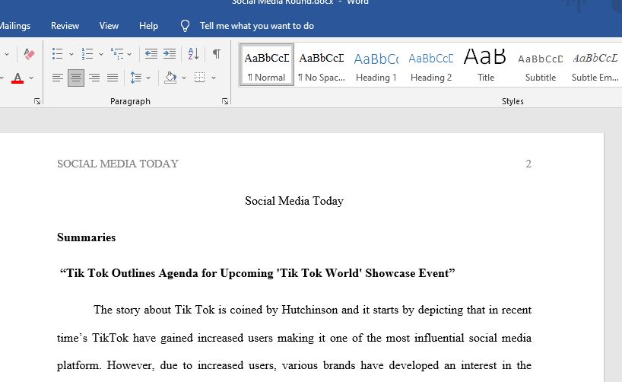This screenshot has height=382, width=622.
Task: Align text right
Action: (x=94, y=78)
